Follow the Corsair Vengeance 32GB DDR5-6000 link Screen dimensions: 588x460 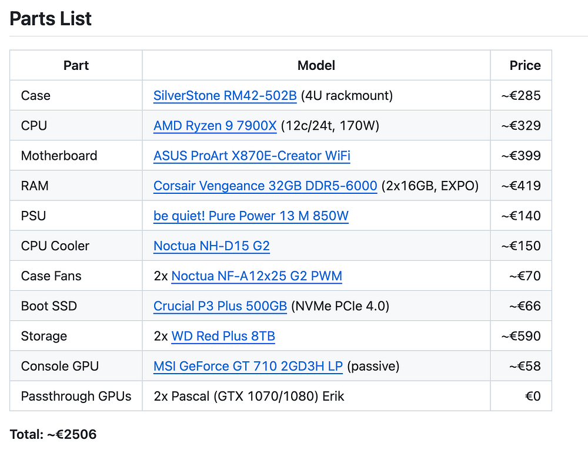coord(265,186)
